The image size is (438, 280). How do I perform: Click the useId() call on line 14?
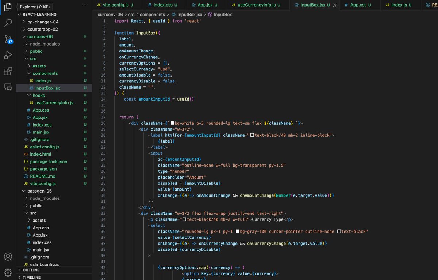[x=185, y=99]
